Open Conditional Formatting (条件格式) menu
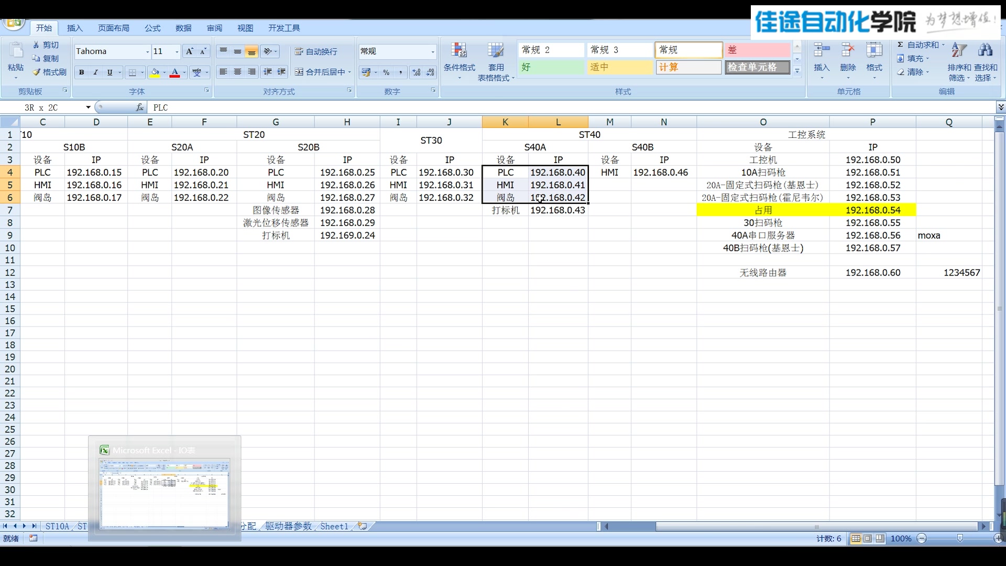This screenshot has width=1006, height=566. [x=459, y=61]
